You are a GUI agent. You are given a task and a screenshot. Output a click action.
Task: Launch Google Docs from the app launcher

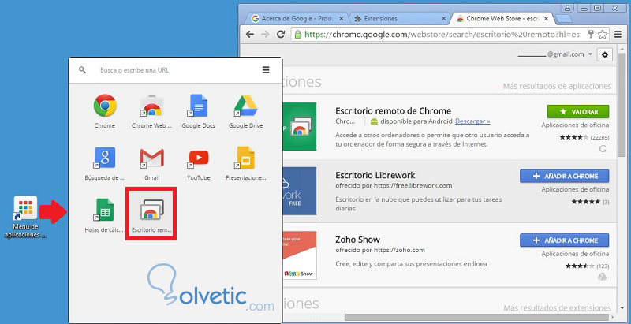[199, 106]
